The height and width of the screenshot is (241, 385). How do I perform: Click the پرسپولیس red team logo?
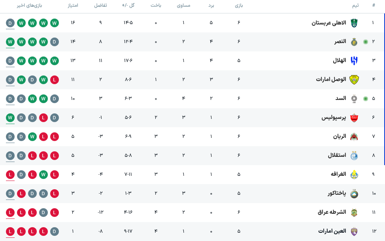tap(354, 118)
